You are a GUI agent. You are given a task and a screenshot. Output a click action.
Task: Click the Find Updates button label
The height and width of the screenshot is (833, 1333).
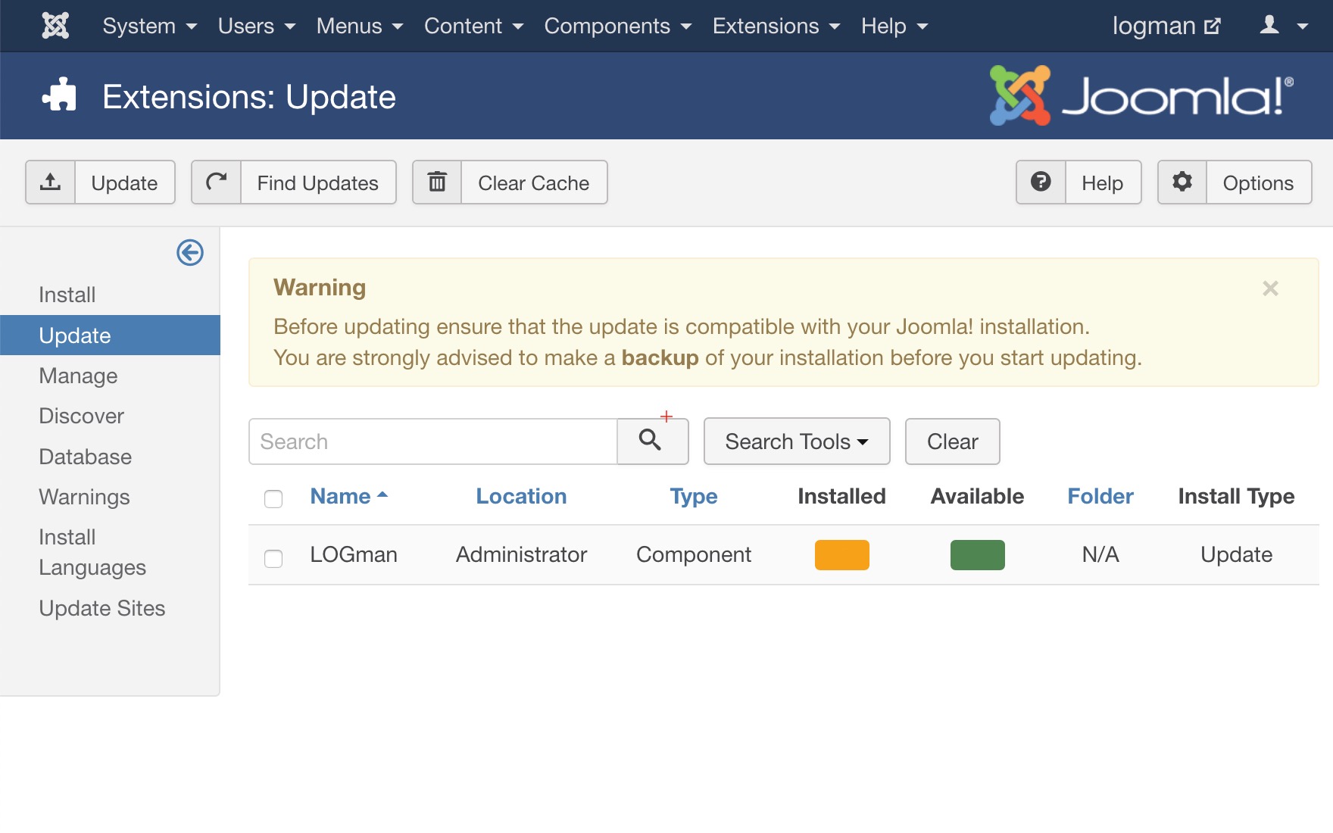(x=317, y=183)
